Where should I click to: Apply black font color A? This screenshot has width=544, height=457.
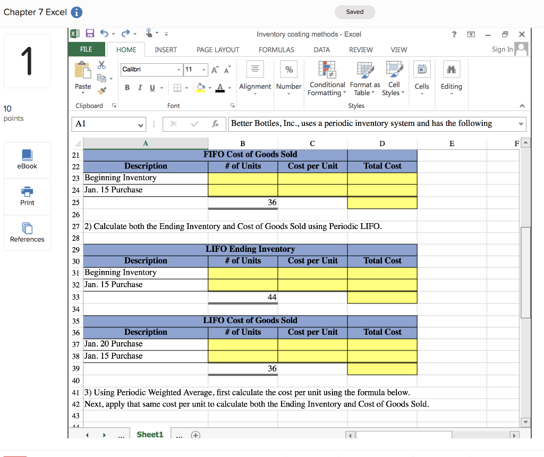pos(220,88)
